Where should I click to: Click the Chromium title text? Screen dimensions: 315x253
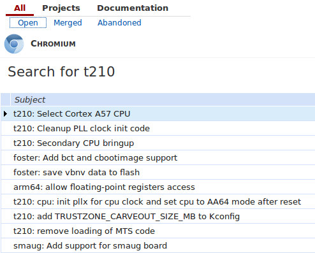[53, 44]
